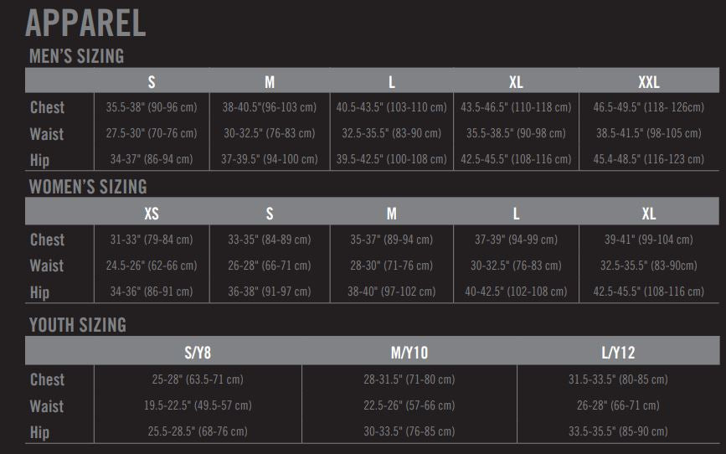Click women's size L hip 40-42.5" cell
Screen dimensions: 726x454
516,291
